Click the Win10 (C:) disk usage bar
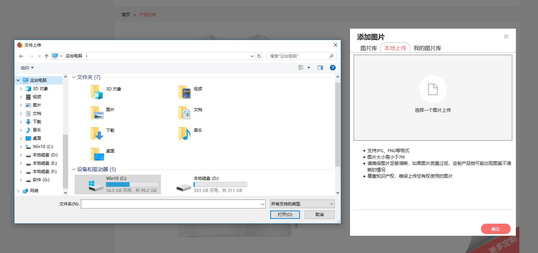This screenshot has height=253, width=538. [x=133, y=185]
